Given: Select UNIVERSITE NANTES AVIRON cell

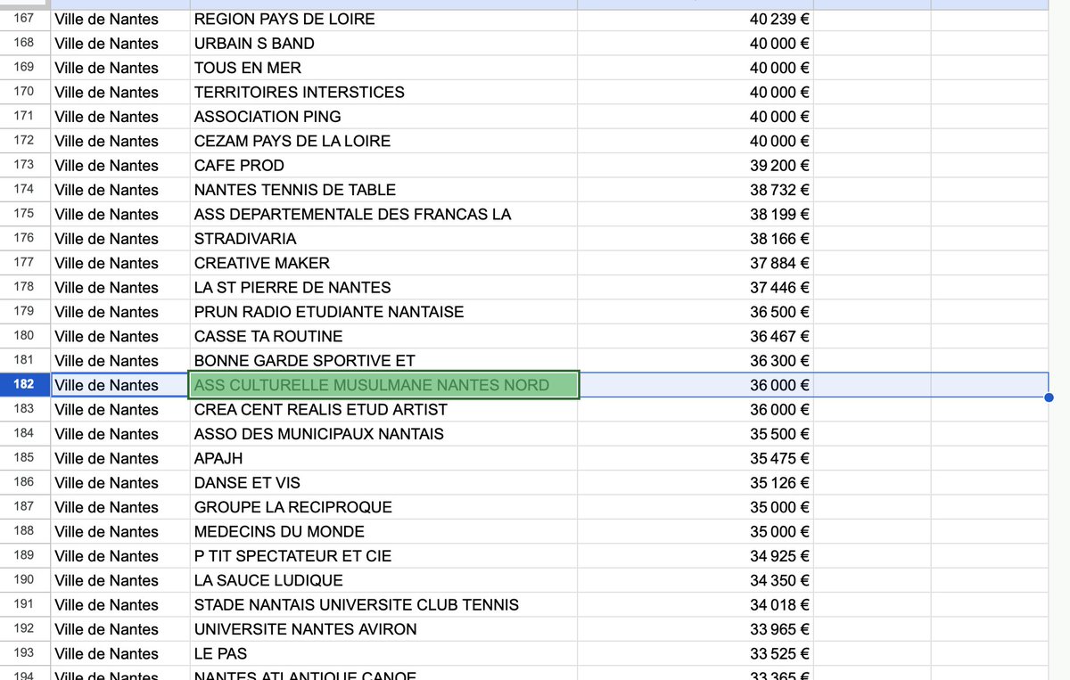Looking at the screenshot, I should click(x=383, y=629).
